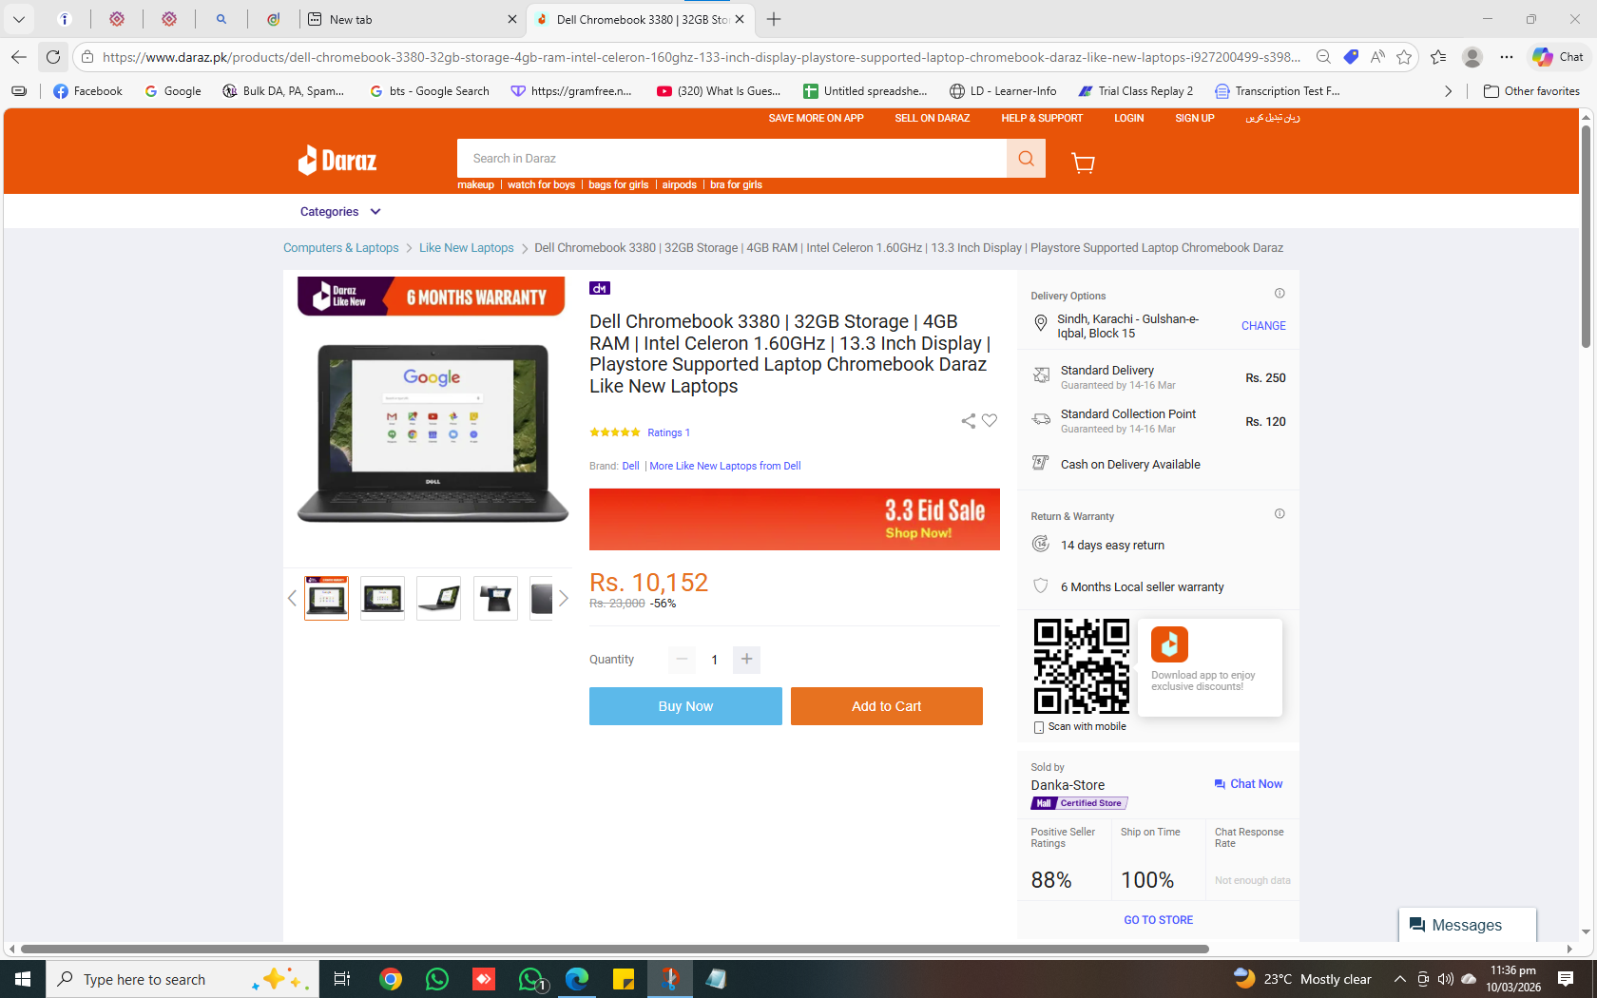Screen dimensions: 1597x998
Task: Open the shopping cart icon
Action: click(1083, 163)
